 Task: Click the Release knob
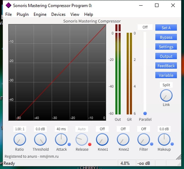82,139
